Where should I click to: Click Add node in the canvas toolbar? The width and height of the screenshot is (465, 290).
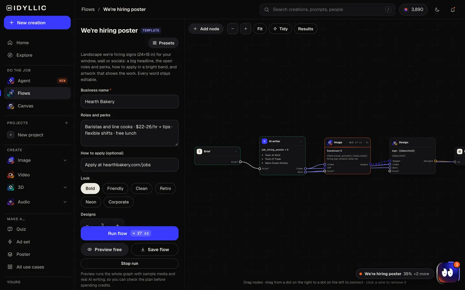pos(206,29)
